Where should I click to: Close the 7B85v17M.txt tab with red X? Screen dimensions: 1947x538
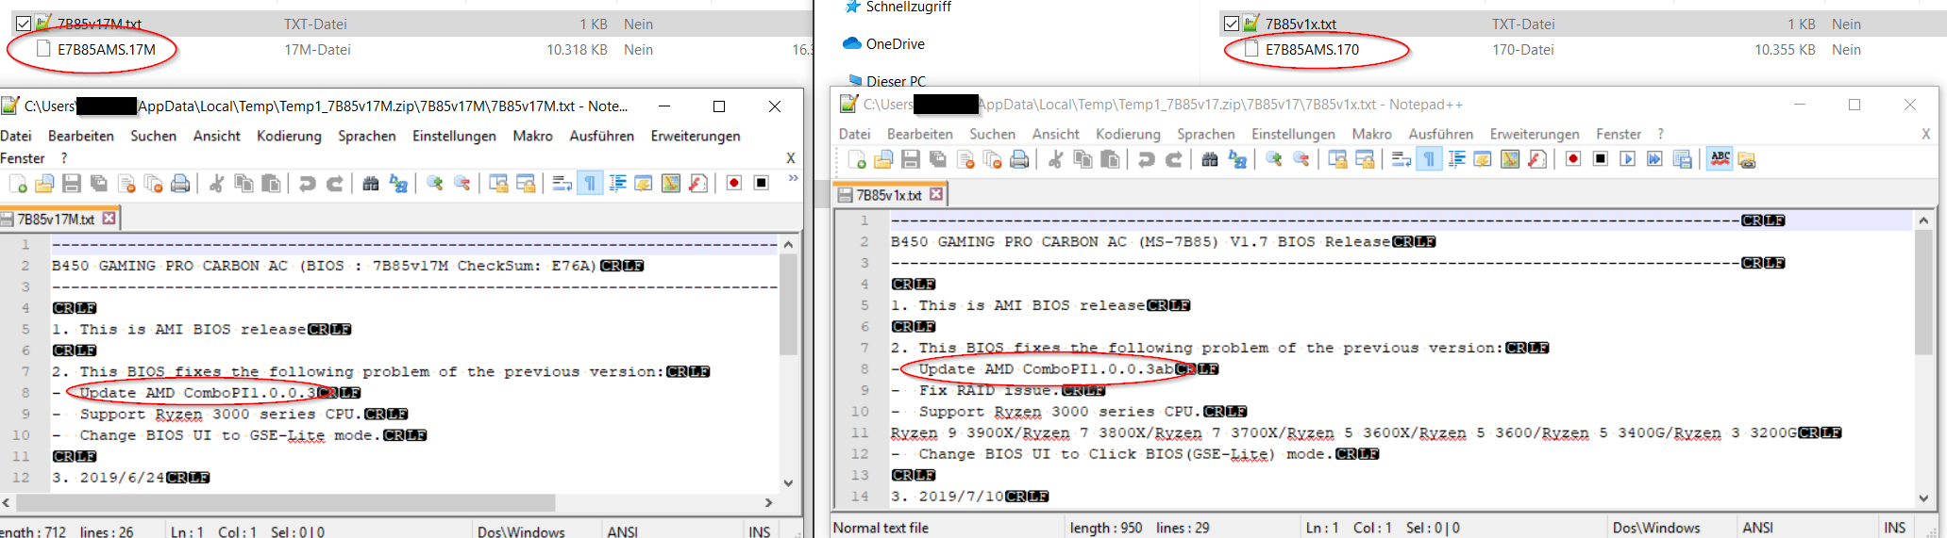(x=109, y=219)
